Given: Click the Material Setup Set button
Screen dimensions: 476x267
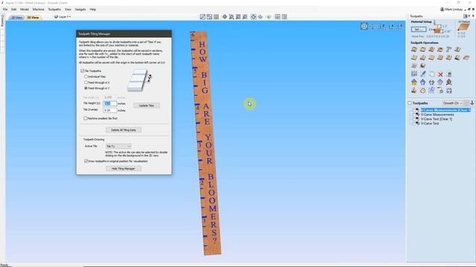Looking at the screenshot, I should [419, 30].
